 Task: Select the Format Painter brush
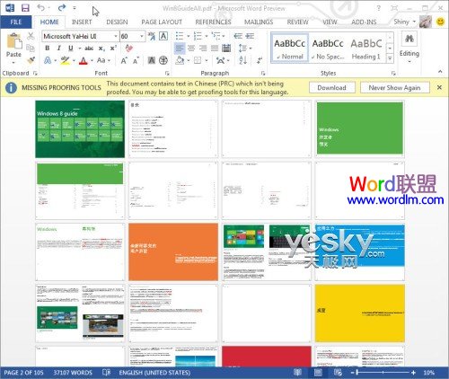coord(31,60)
